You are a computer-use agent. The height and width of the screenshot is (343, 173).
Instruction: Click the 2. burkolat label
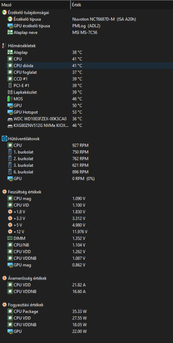[x=24, y=159]
